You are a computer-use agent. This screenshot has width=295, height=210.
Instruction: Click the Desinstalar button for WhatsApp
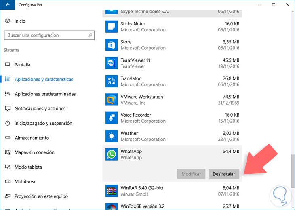pyautogui.click(x=224, y=174)
